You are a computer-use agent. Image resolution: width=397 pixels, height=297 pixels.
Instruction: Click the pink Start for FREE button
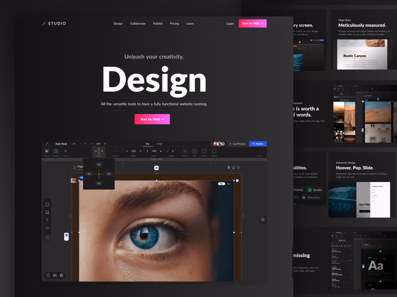point(152,119)
